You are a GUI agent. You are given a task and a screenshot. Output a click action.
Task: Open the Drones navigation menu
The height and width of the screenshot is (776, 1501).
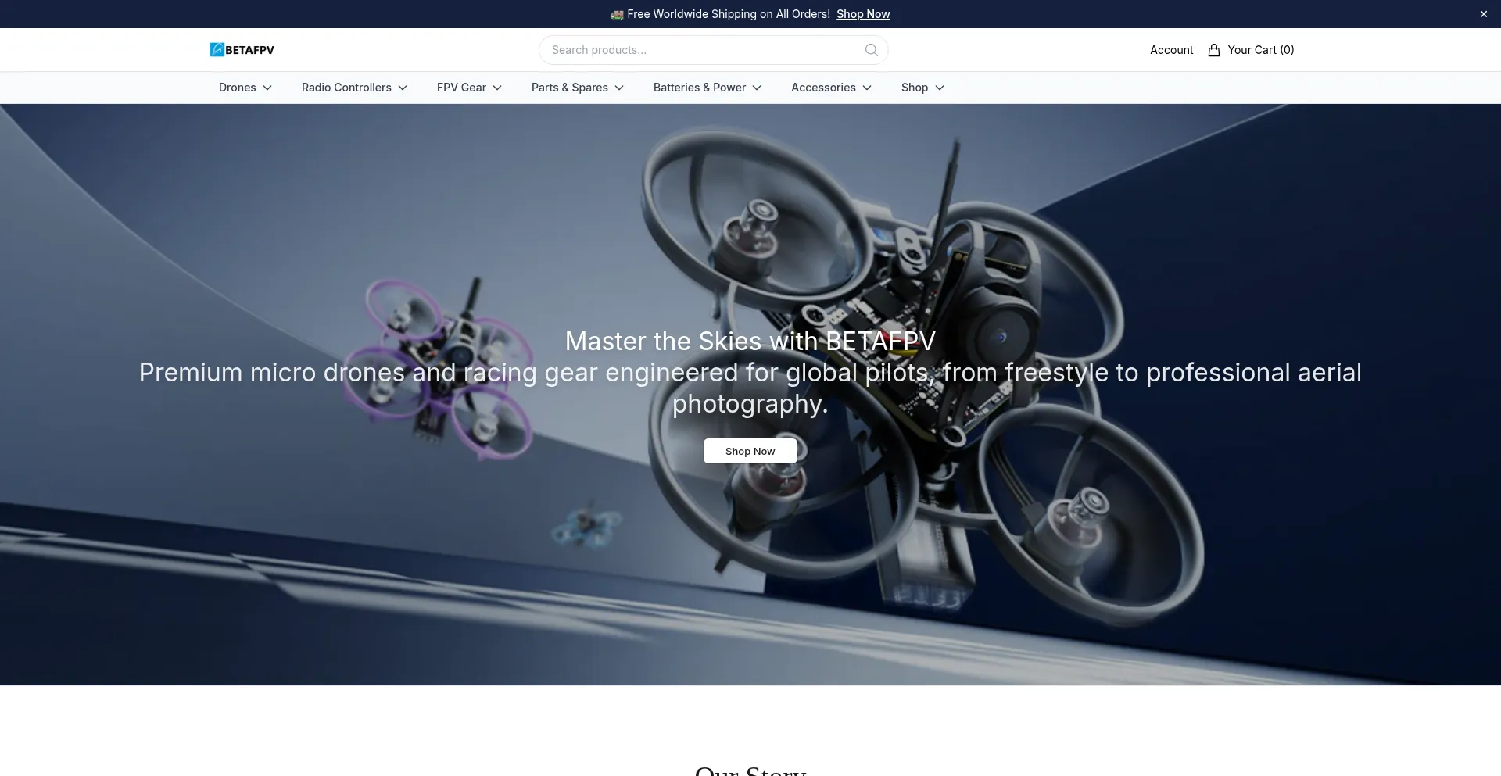pos(238,88)
